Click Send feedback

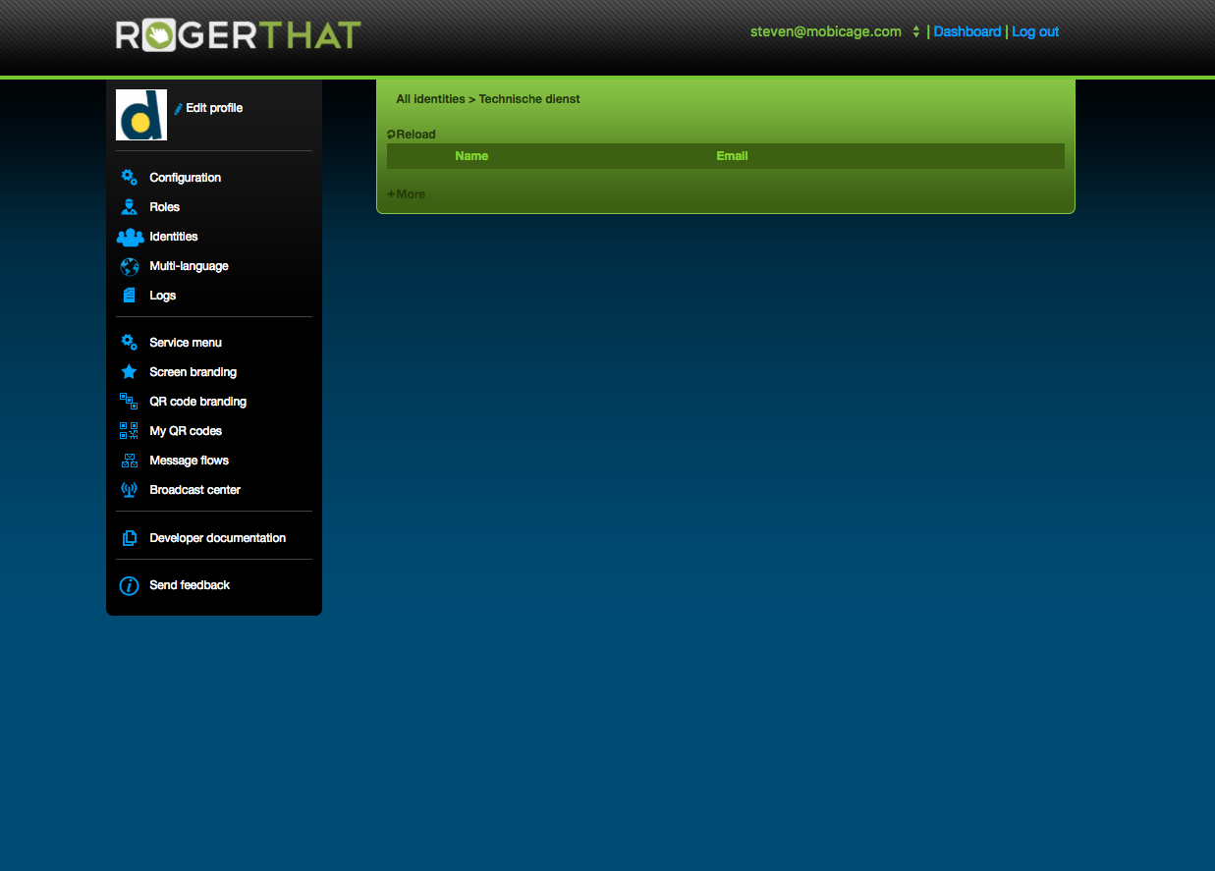click(x=190, y=585)
